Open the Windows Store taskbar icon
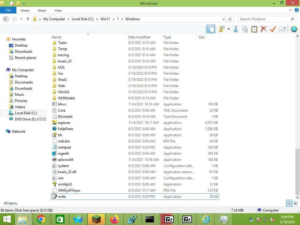The width and height of the screenshot is (300, 225). [60, 219]
